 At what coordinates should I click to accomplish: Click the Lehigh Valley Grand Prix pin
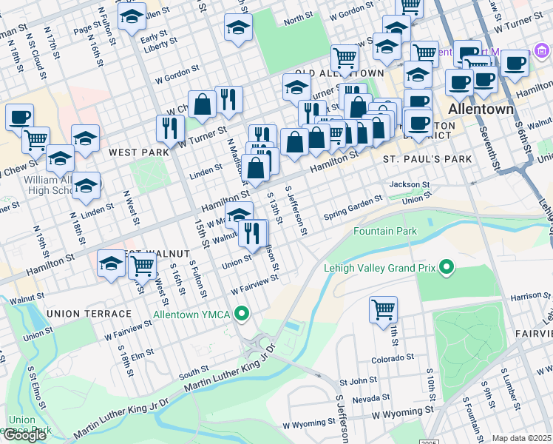point(446,266)
